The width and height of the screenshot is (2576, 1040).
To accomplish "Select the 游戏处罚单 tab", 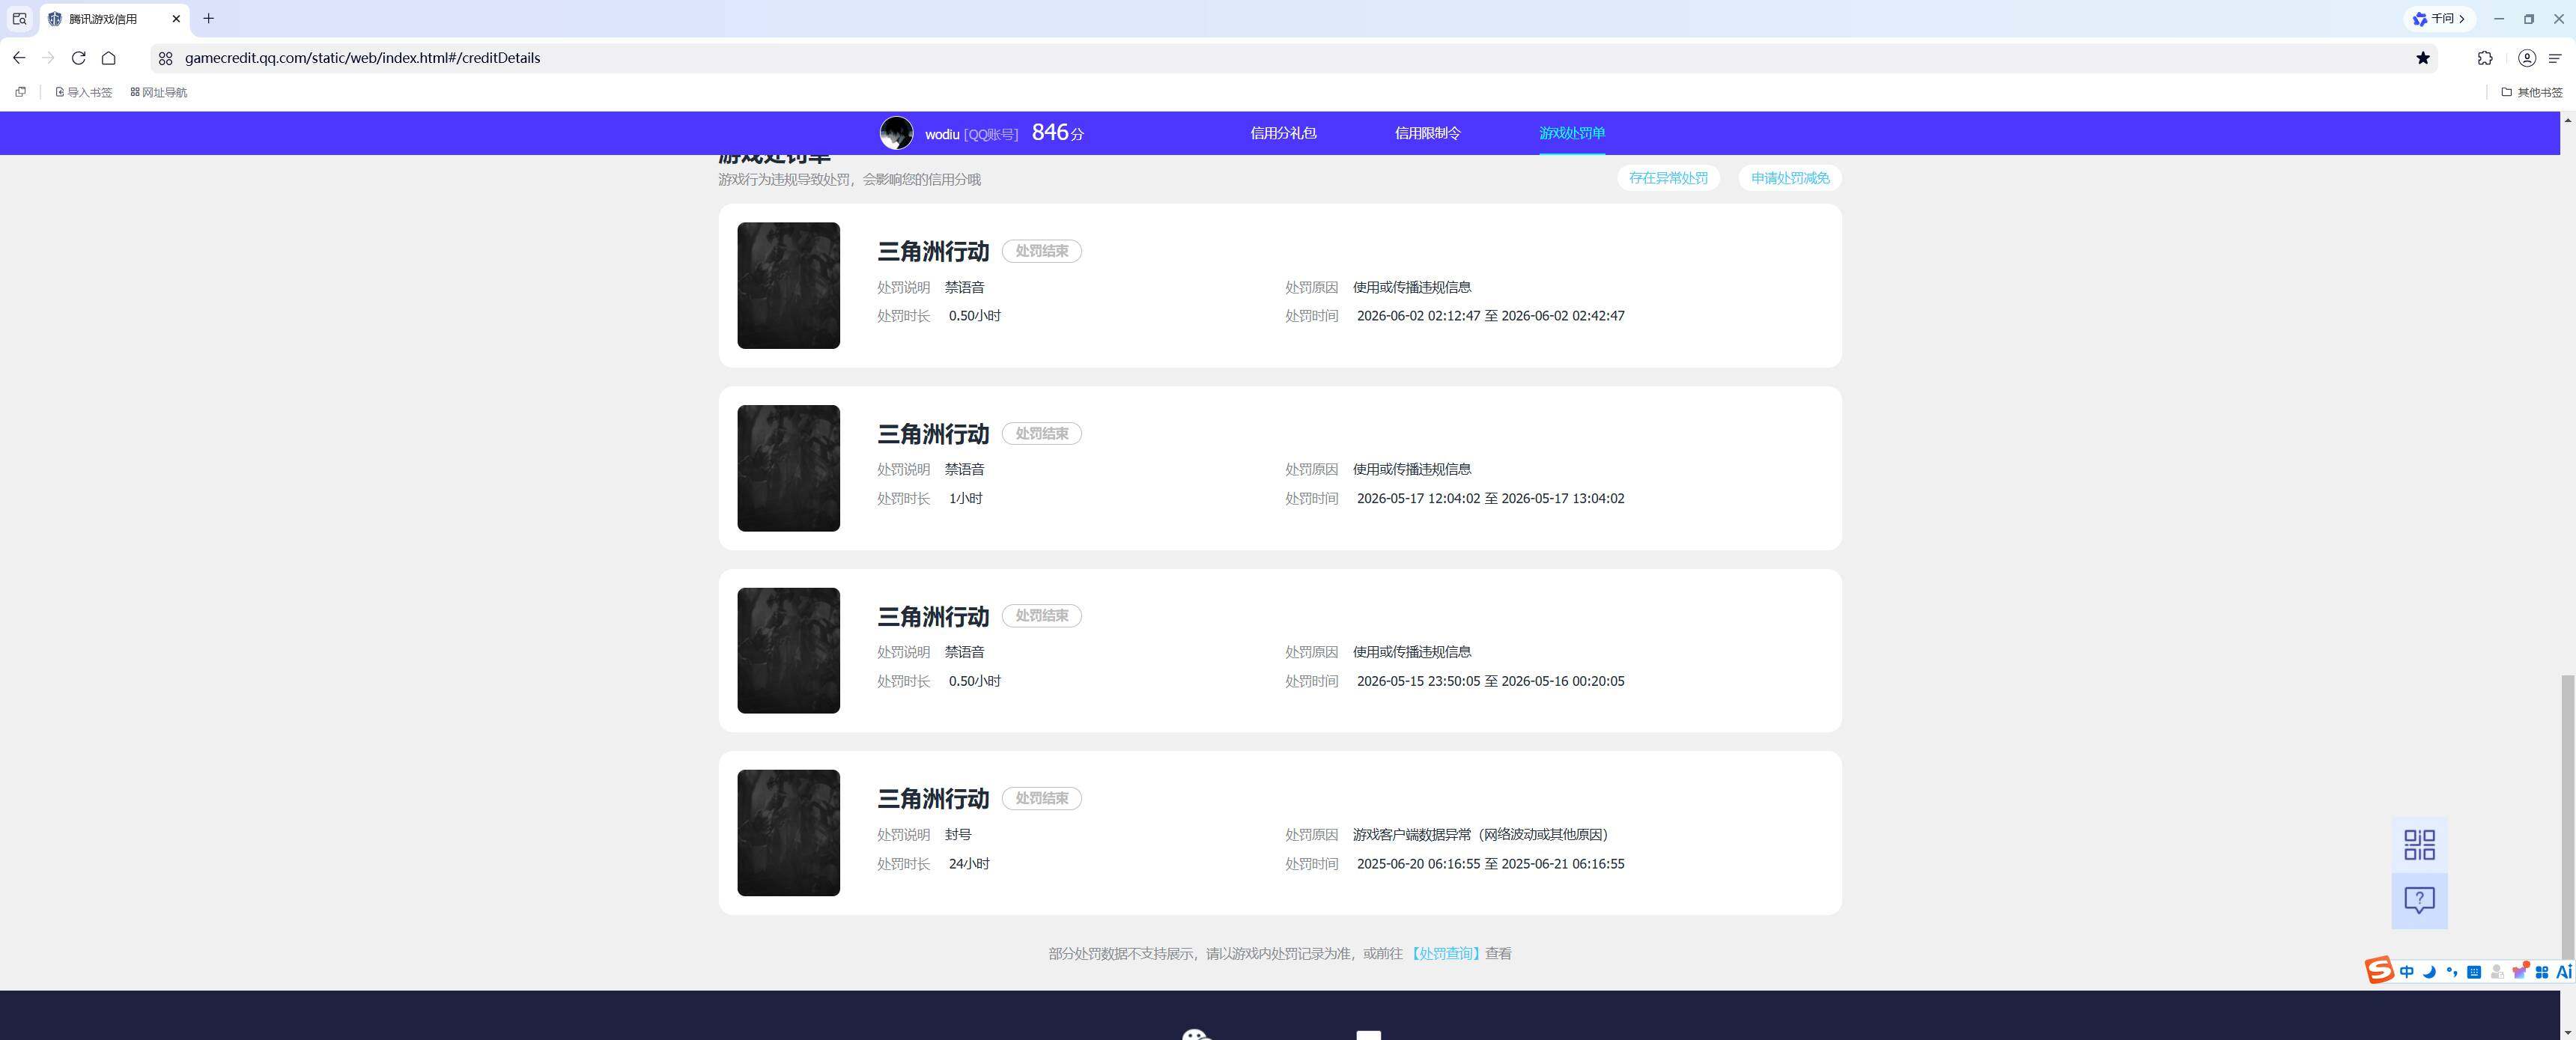I will pyautogui.click(x=1572, y=133).
